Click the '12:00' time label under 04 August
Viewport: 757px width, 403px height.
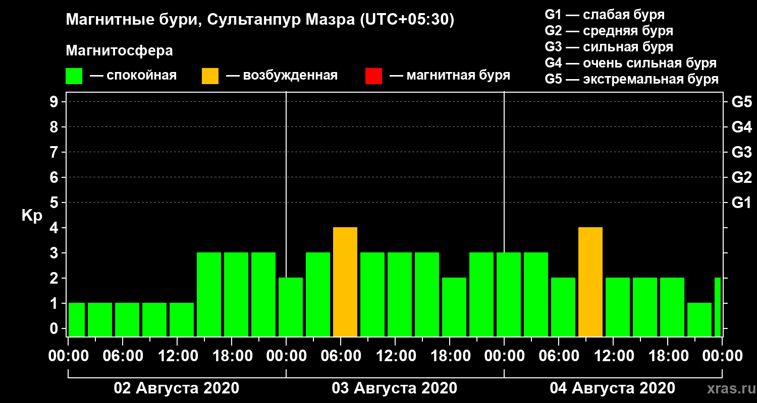coord(613,356)
